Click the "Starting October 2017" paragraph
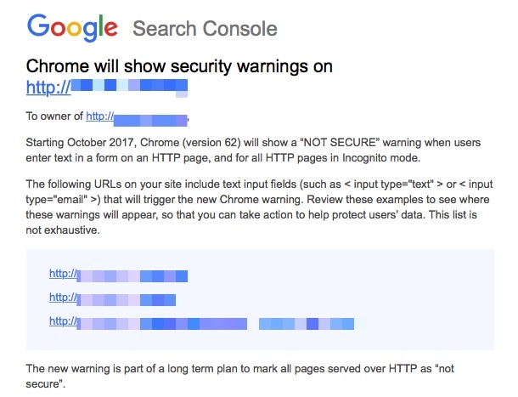 [253, 150]
